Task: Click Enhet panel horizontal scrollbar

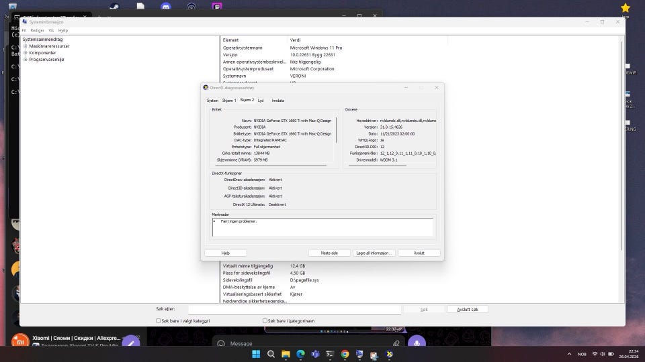Action: point(271,166)
